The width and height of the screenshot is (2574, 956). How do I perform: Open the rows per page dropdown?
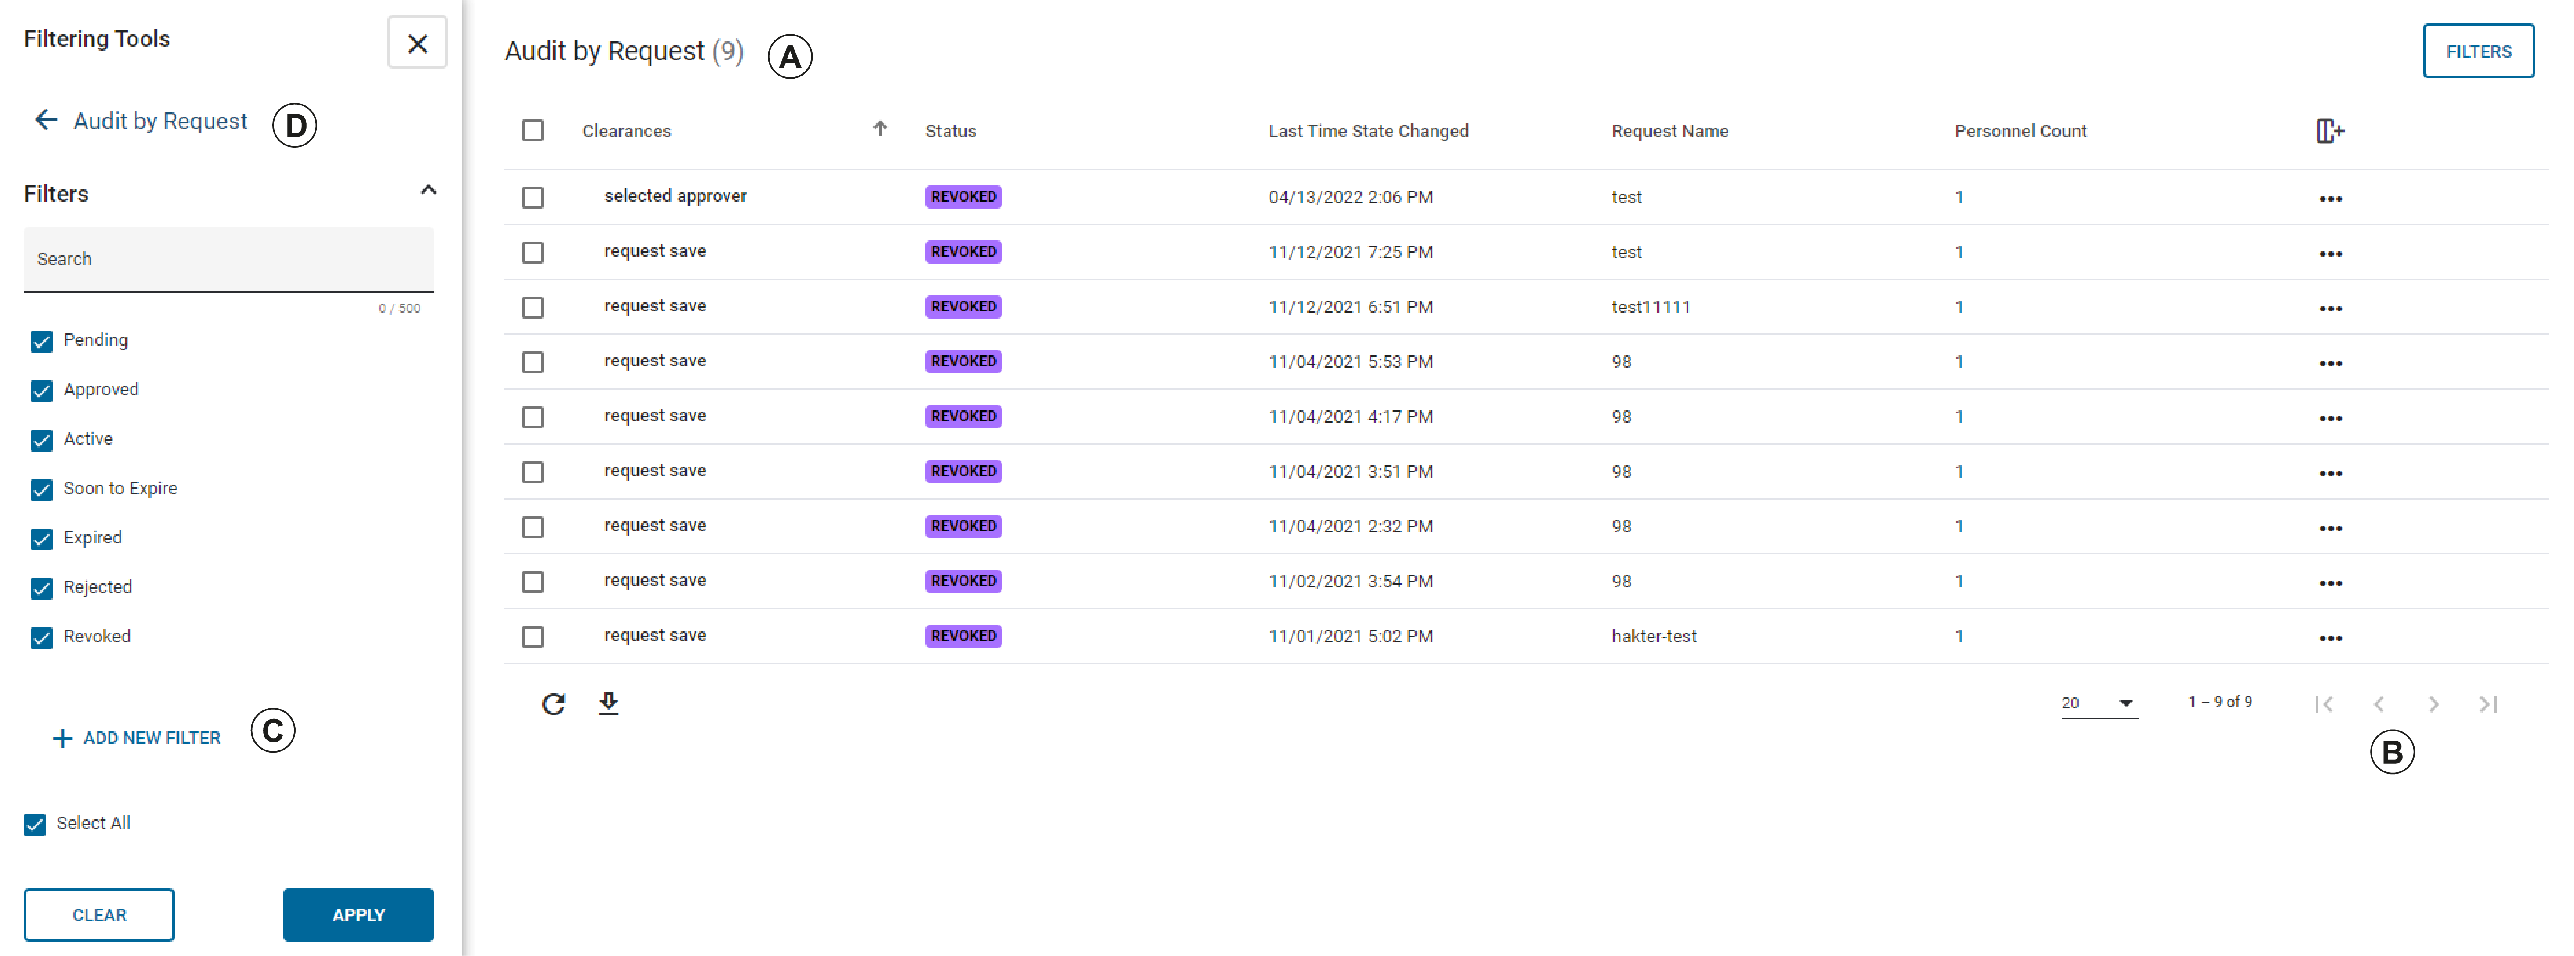[x=2098, y=703]
